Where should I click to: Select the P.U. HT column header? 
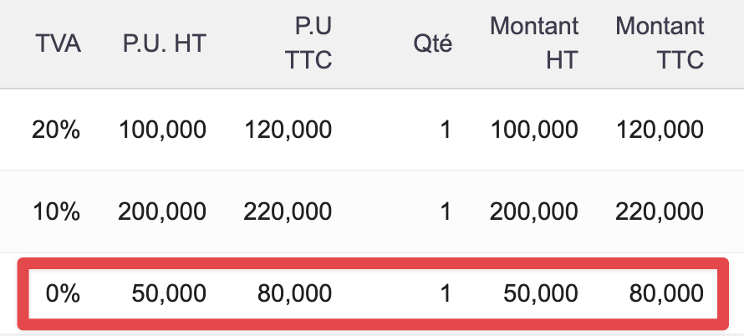pyautogui.click(x=162, y=43)
